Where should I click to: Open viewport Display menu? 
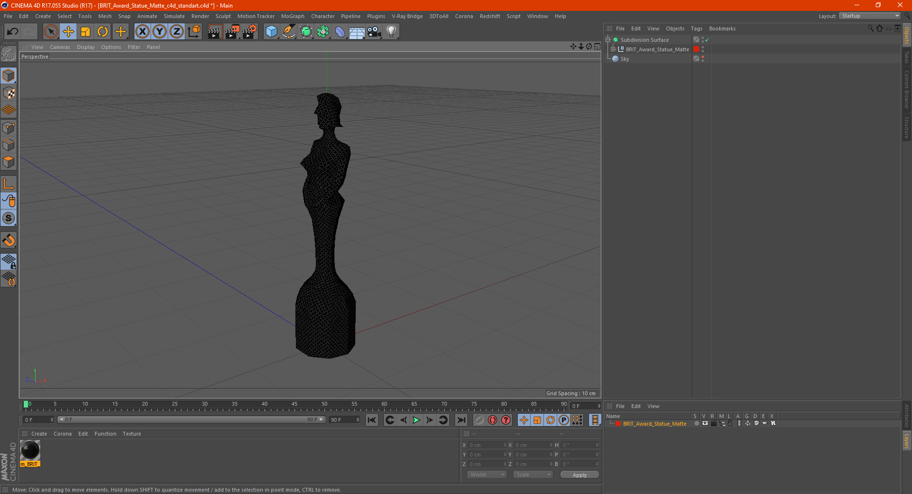[85, 47]
